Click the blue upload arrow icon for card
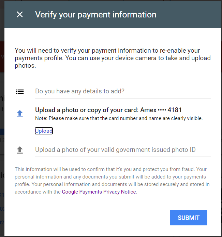222x237 pixels. [20, 114]
